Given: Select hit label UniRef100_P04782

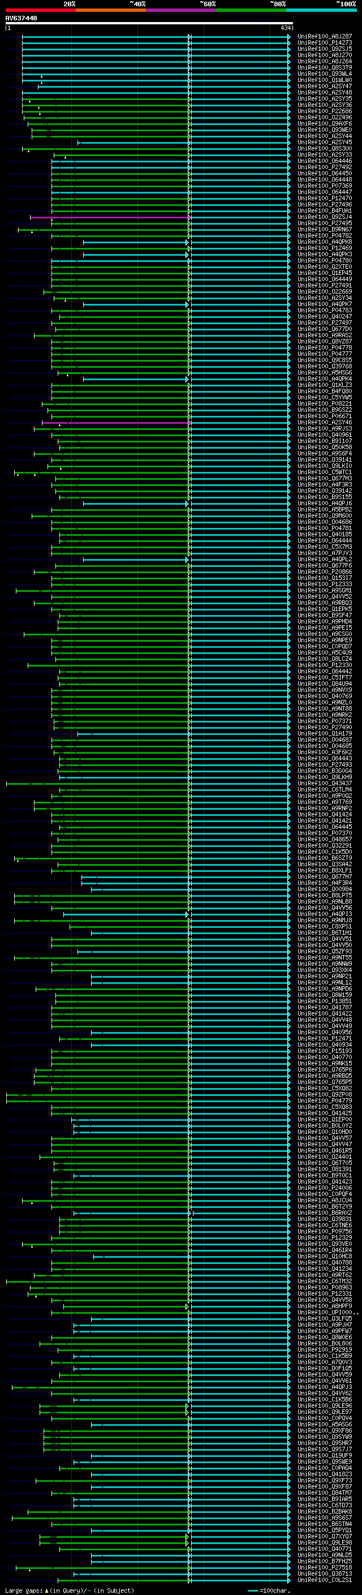Looking at the screenshot, I should 325,236.
